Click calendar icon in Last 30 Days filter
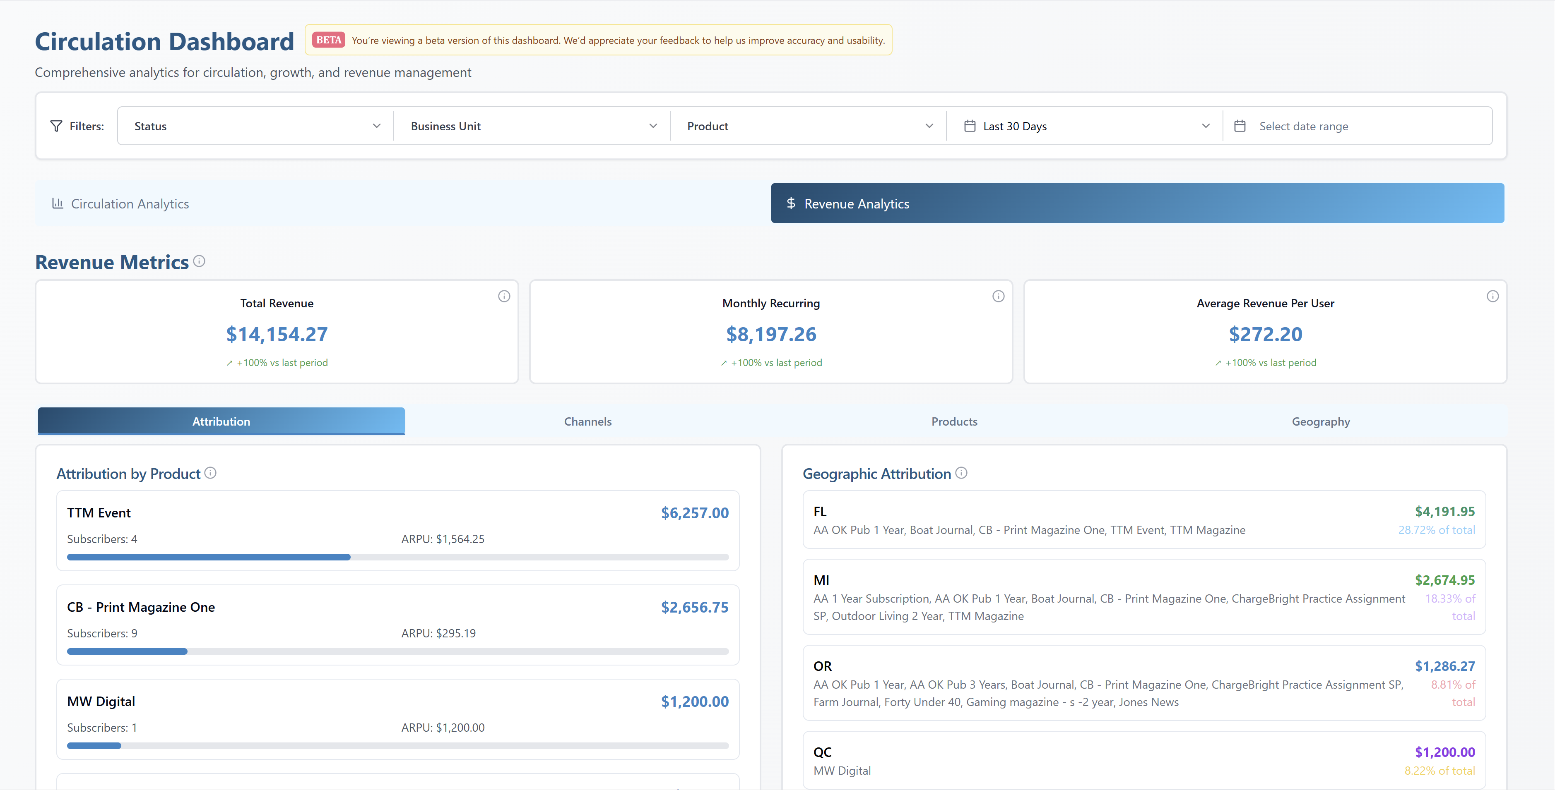 [x=970, y=126]
